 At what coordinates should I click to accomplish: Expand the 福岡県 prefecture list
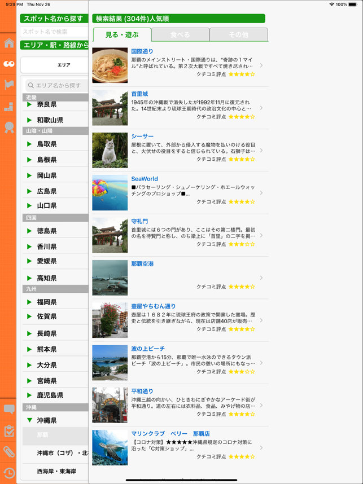coord(55,302)
